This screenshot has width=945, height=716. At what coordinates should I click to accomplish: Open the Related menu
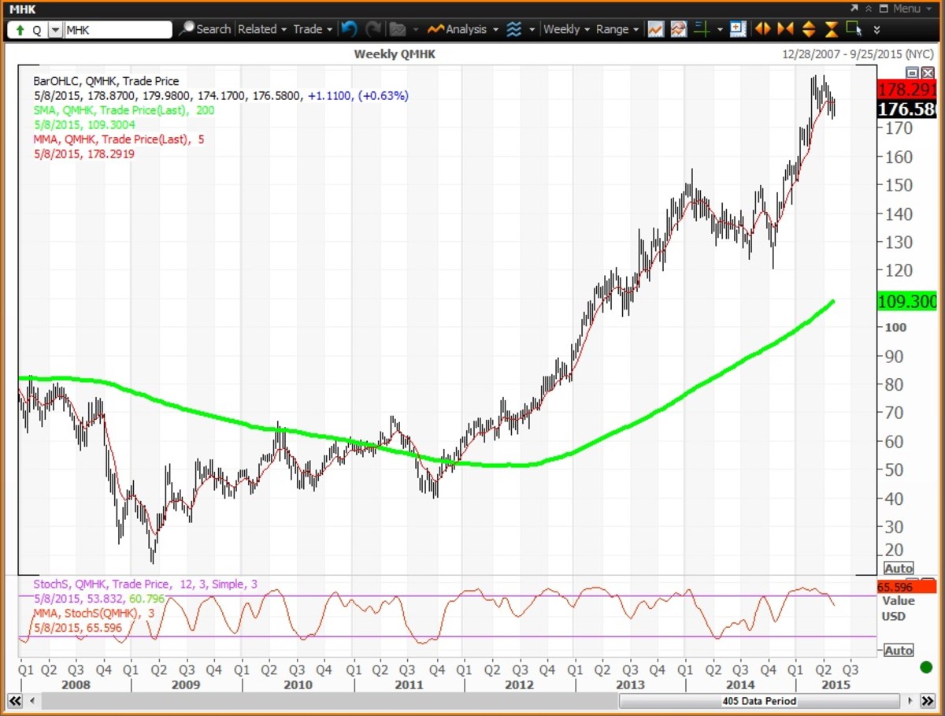pyautogui.click(x=261, y=29)
